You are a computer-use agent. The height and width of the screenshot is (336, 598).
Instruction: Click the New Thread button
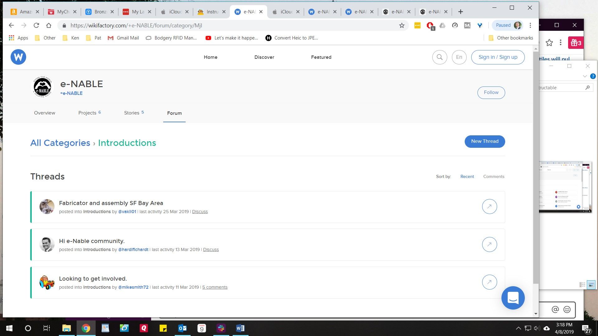pyautogui.click(x=485, y=141)
